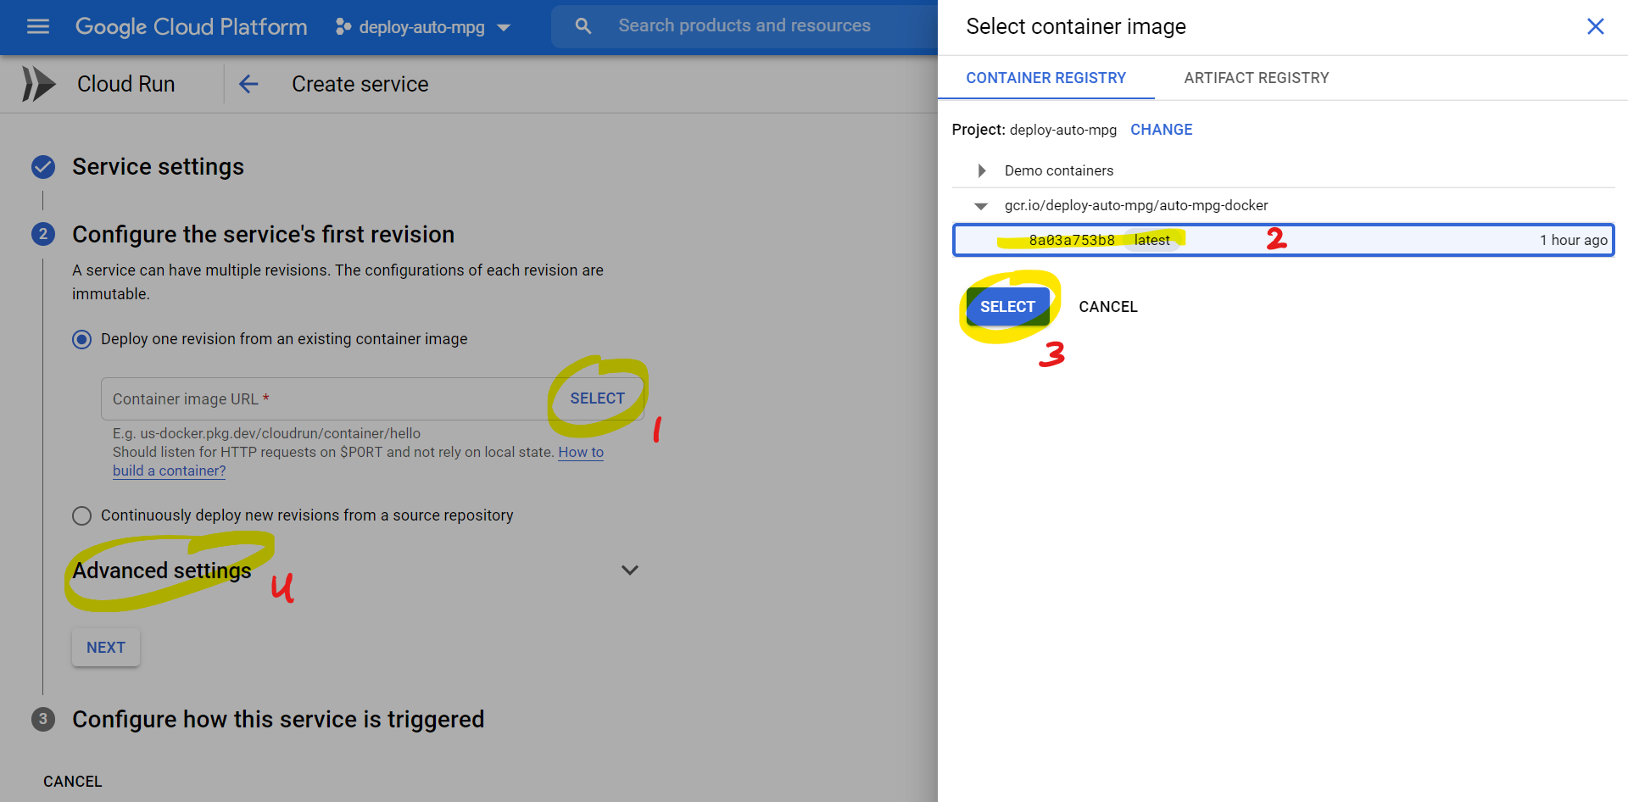
Task: Click the NEXT button
Action: point(106,648)
